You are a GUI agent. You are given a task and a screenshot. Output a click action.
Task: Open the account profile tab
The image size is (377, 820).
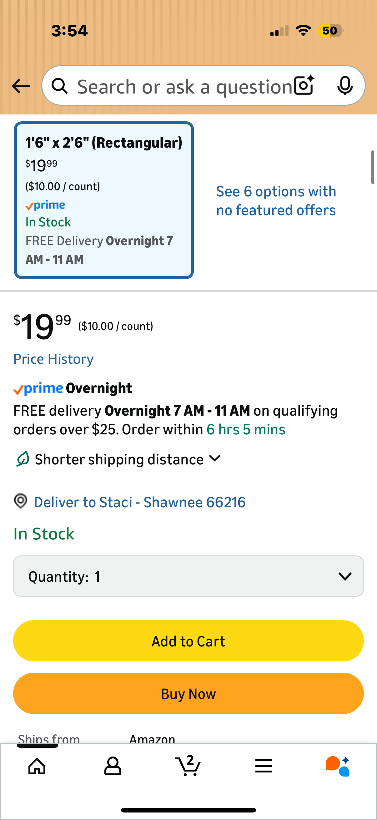pyautogui.click(x=113, y=766)
